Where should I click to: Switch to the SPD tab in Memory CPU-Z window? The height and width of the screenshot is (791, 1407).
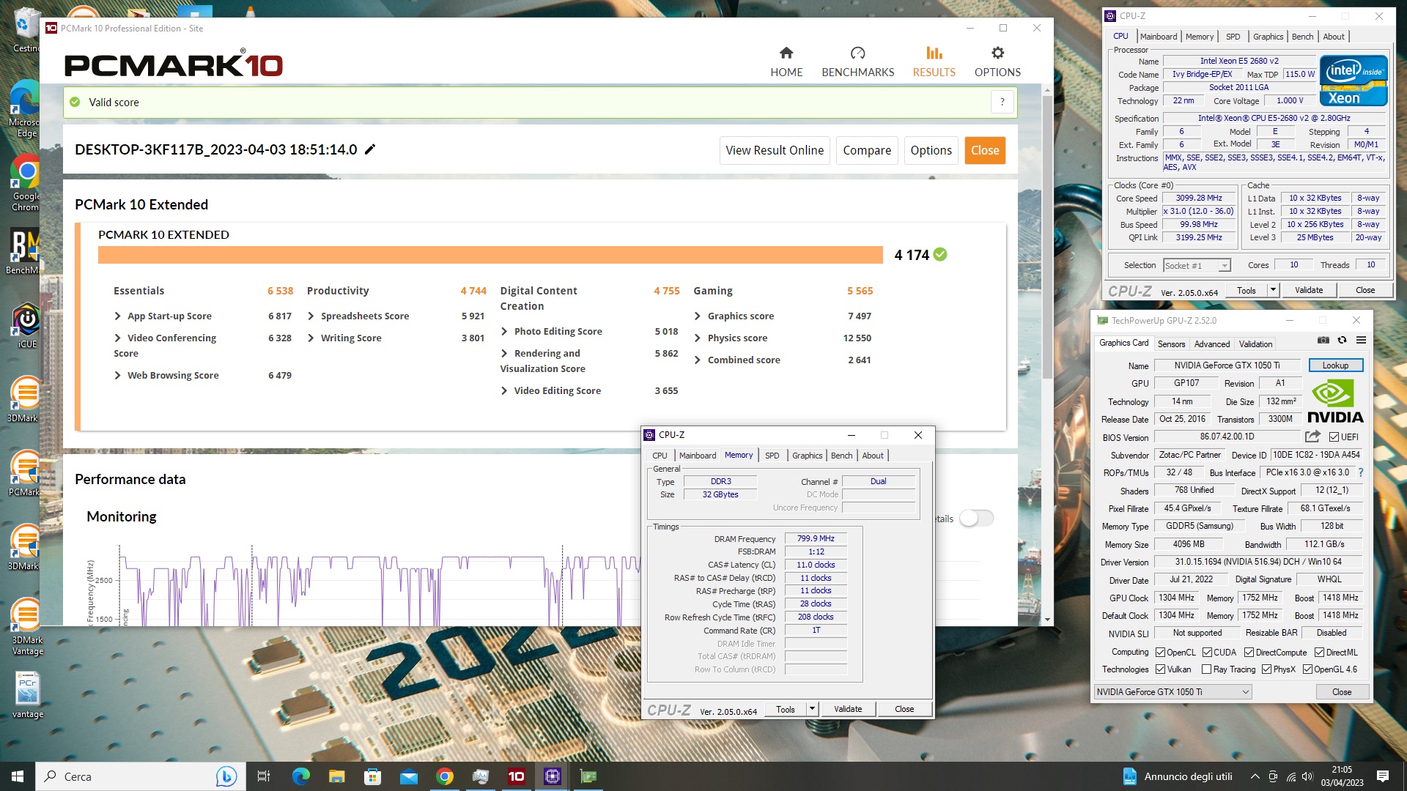(x=772, y=456)
